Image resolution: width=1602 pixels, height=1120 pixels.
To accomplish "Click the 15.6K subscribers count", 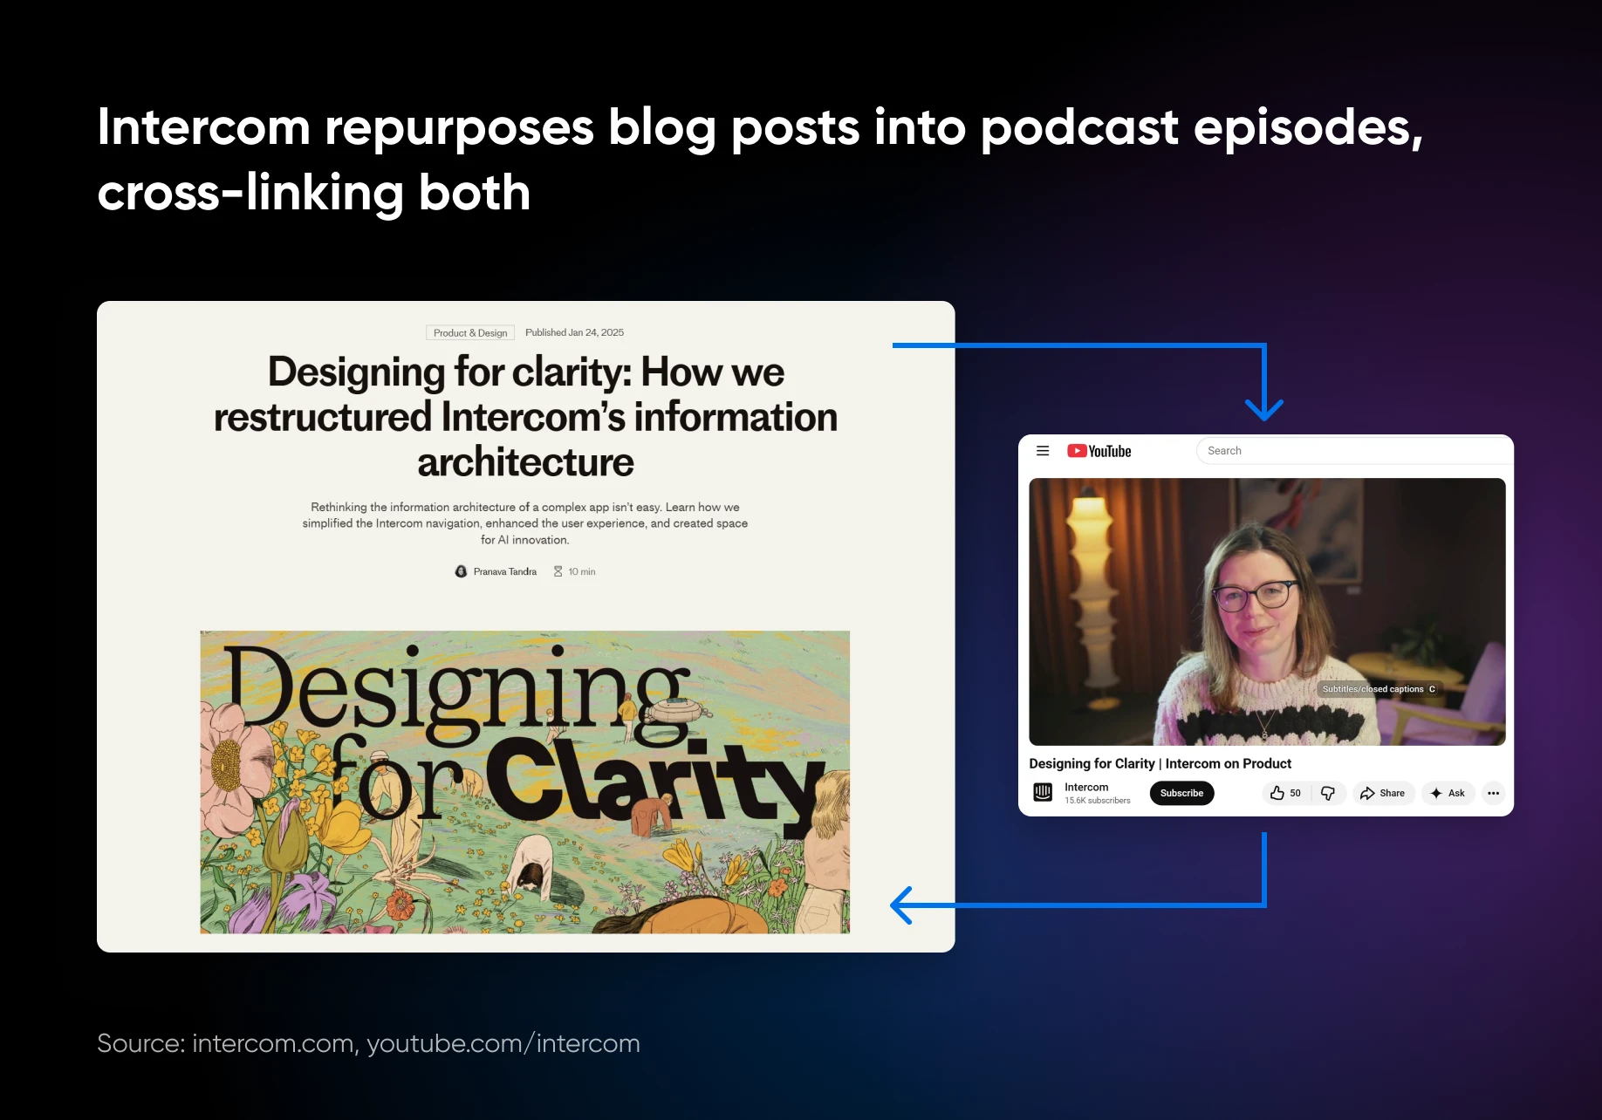I will [1097, 801].
